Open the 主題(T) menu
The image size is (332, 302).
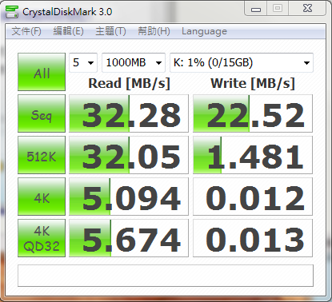tap(110, 31)
